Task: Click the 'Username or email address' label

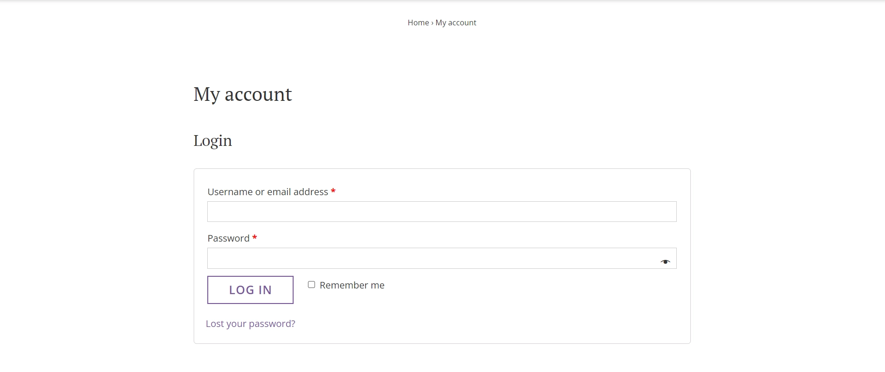Action: (x=268, y=192)
